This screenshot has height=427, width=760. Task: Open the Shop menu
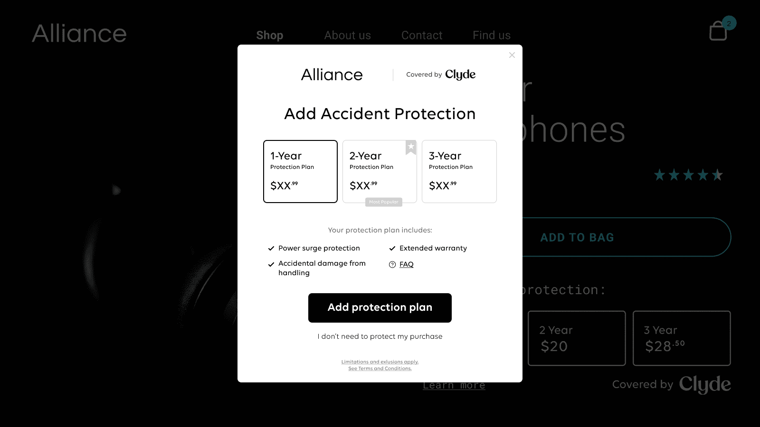270,35
